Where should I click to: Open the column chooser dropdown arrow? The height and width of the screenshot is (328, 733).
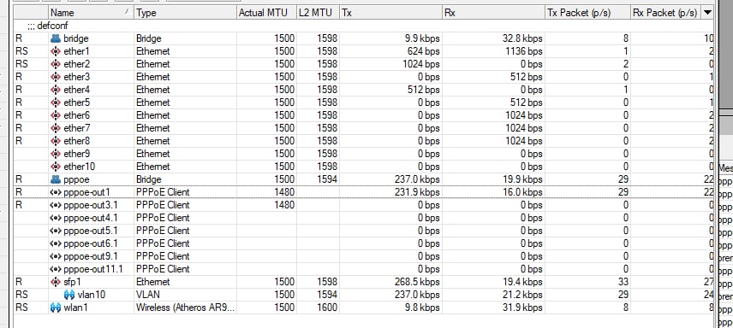point(707,13)
